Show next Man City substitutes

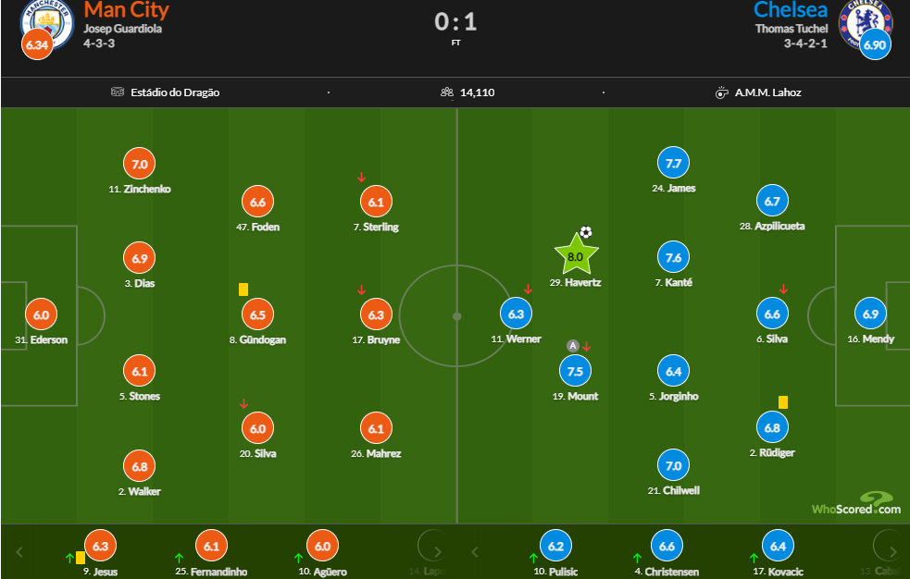click(x=438, y=551)
